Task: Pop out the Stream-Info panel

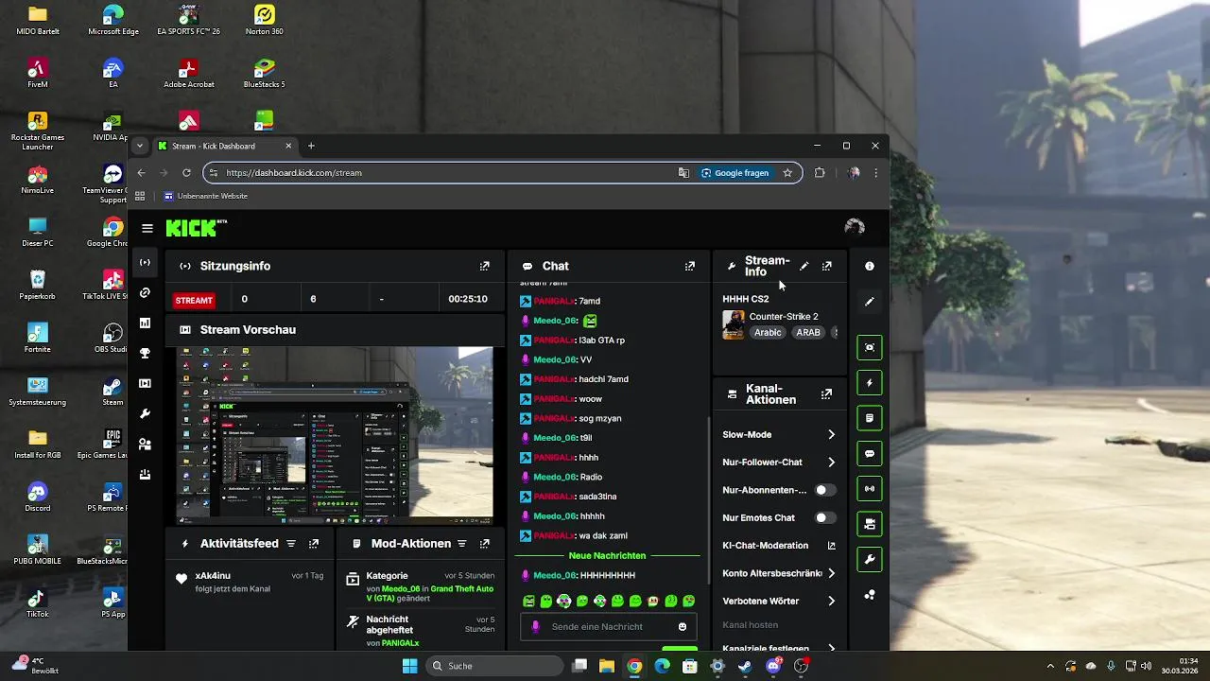Action: (827, 267)
